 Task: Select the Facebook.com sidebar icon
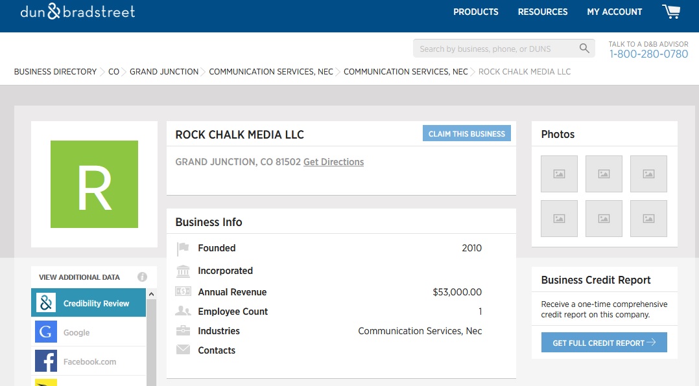point(45,361)
